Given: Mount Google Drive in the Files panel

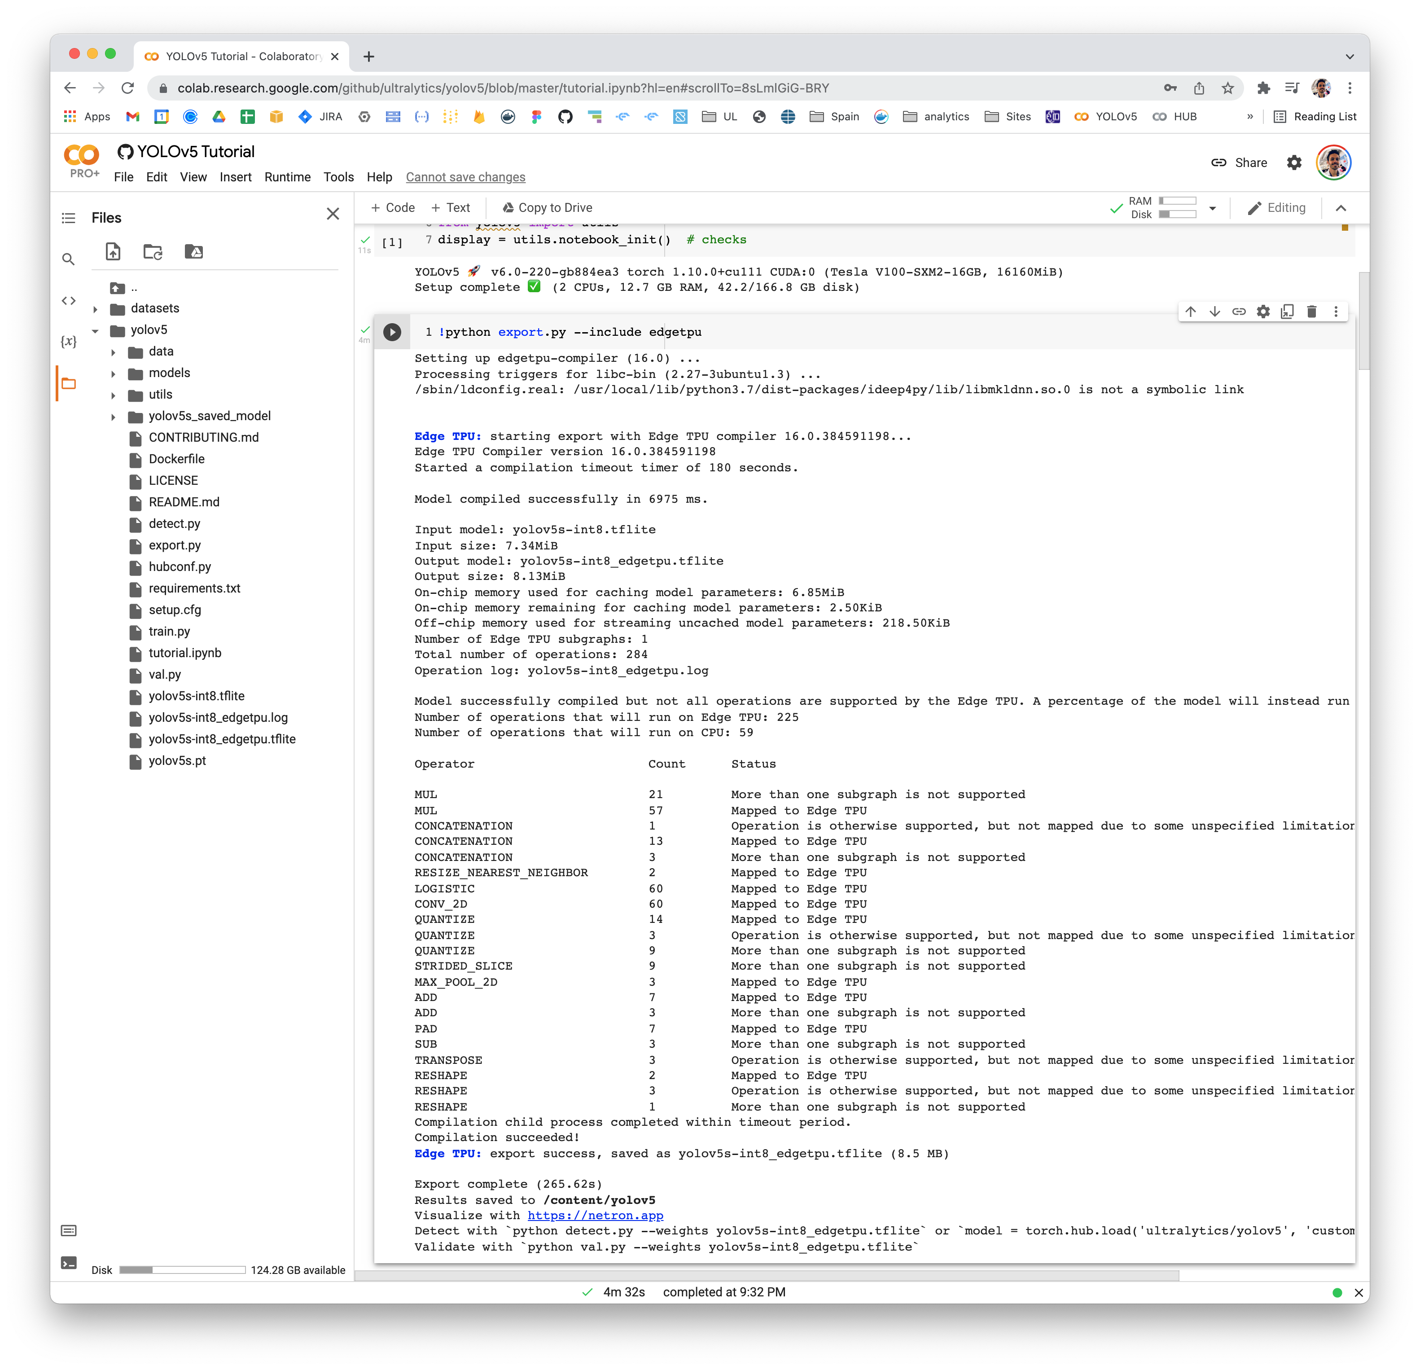Looking at the screenshot, I should coord(193,251).
